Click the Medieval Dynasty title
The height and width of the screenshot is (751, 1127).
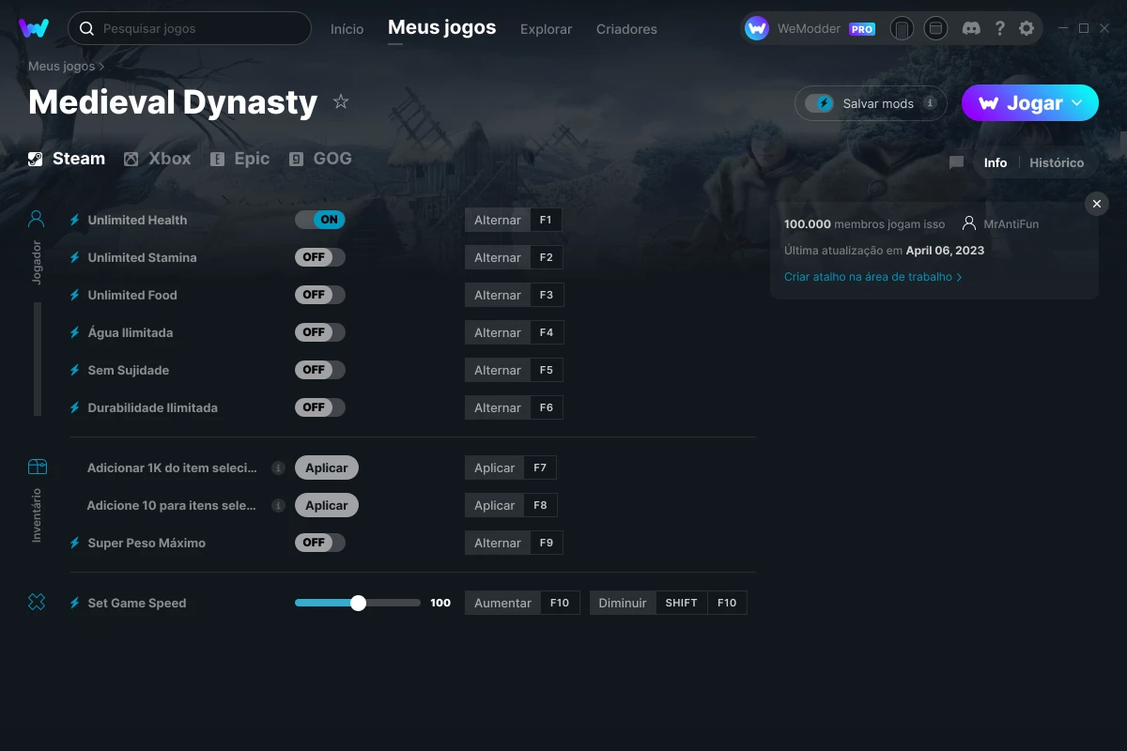click(173, 101)
